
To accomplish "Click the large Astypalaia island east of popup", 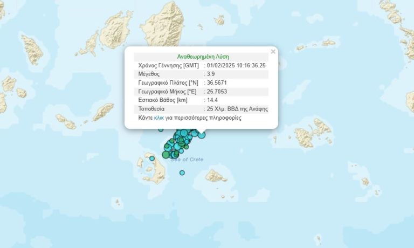I will (312, 133).
